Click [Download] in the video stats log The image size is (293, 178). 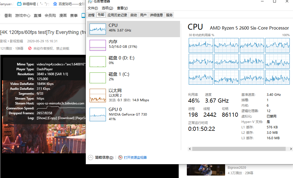point(66,118)
